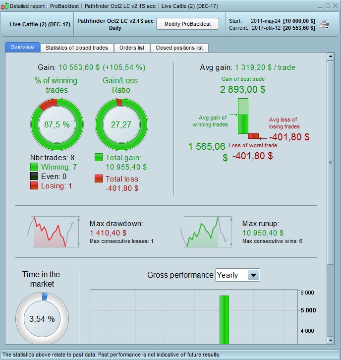Click the green Total gain legend square

[x=99, y=158]
